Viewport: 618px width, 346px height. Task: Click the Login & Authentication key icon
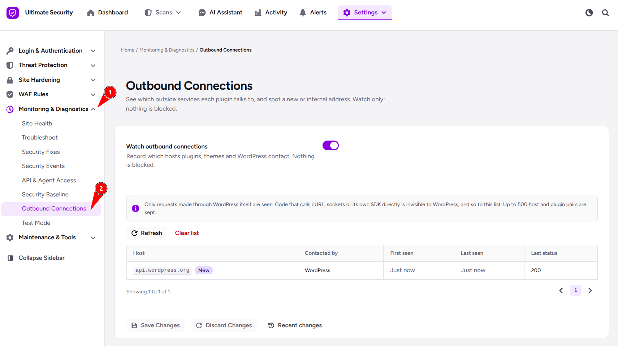pos(10,51)
